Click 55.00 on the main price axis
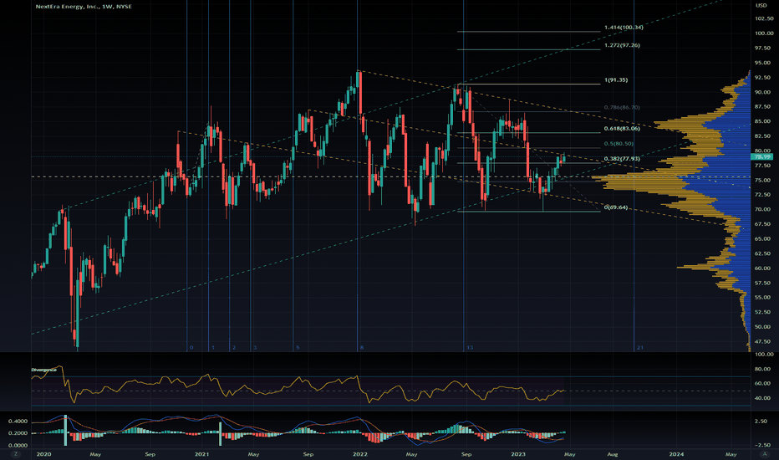 click(764, 298)
